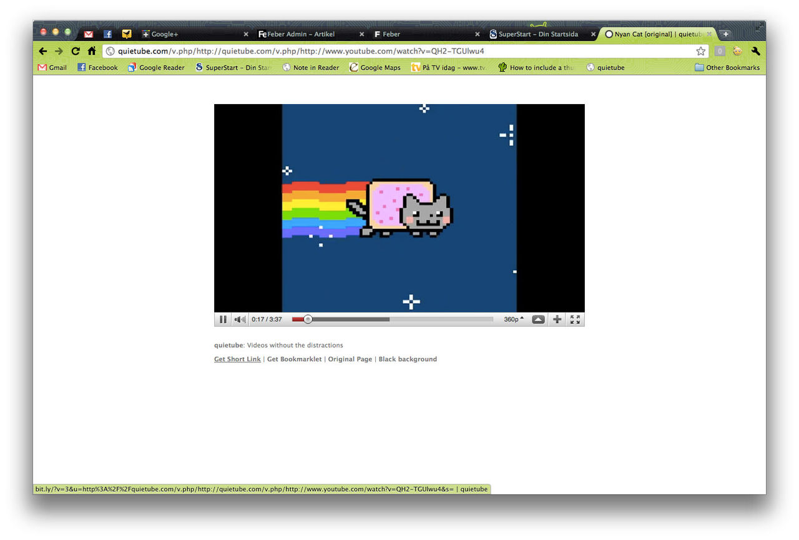This screenshot has height=540, width=799.
Task: Click the address bar URL field
Action: (399, 51)
